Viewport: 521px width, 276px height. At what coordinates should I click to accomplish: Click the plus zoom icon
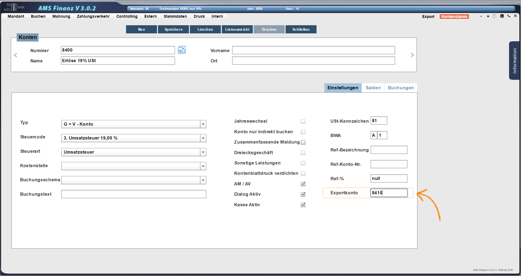tap(488, 16)
